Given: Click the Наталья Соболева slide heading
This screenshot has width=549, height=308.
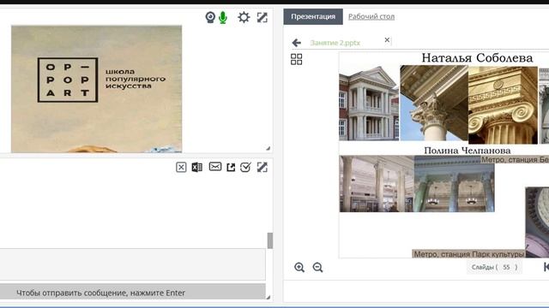Looking at the screenshot, I should click(x=477, y=58).
